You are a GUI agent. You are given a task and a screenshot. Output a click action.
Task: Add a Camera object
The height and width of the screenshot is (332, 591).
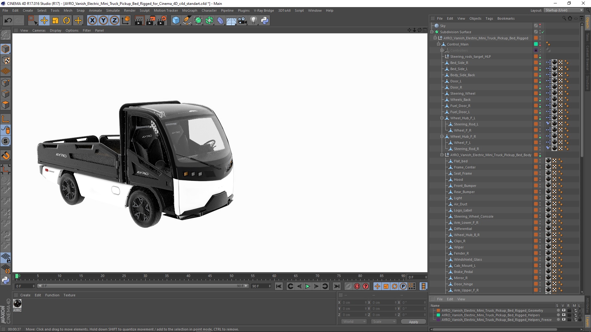pyautogui.click(x=243, y=21)
